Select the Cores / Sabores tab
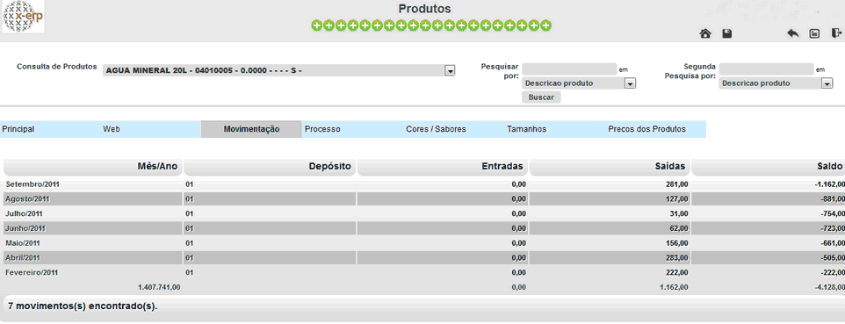Screen dimensions: 845x324 point(436,129)
